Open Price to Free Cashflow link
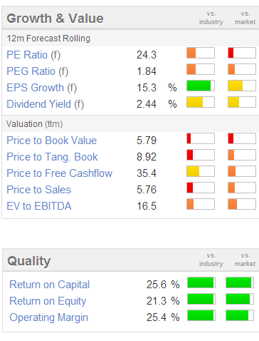This screenshot has height=341, width=259. click(x=59, y=173)
